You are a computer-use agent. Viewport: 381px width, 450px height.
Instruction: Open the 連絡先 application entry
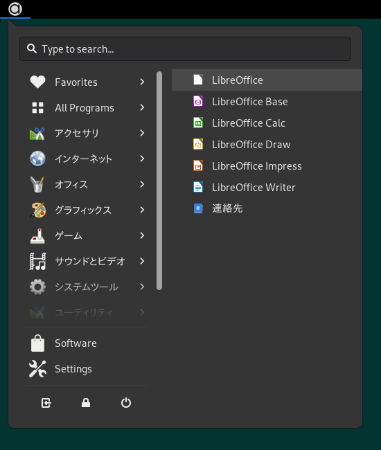click(267, 208)
